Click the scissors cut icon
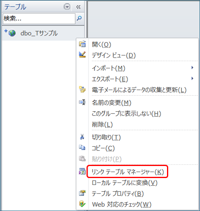200x211 pixels. (x=82, y=137)
